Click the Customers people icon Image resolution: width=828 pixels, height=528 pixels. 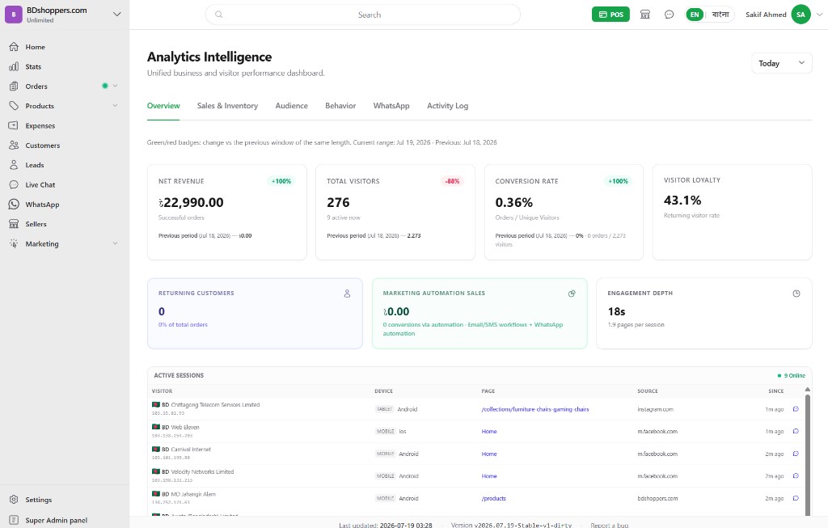tap(14, 146)
